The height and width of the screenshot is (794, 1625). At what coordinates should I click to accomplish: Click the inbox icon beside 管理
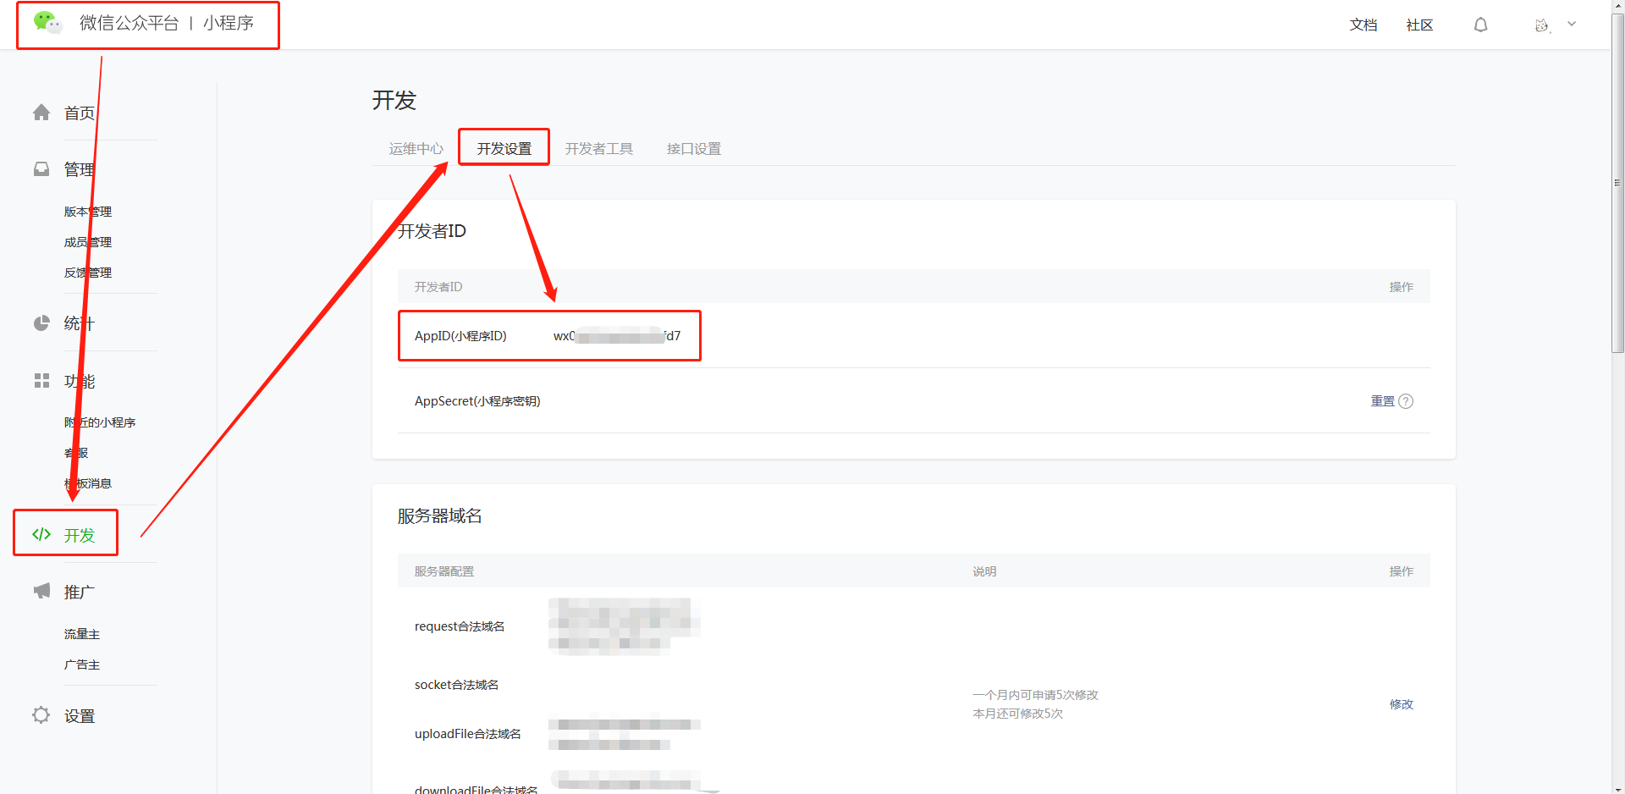tap(41, 169)
